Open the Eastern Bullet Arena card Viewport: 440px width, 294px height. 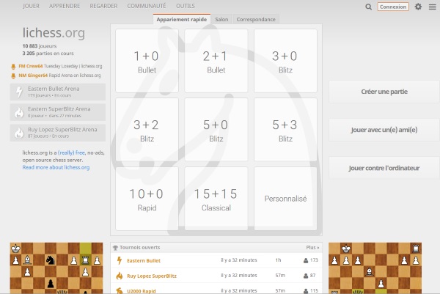point(58,92)
